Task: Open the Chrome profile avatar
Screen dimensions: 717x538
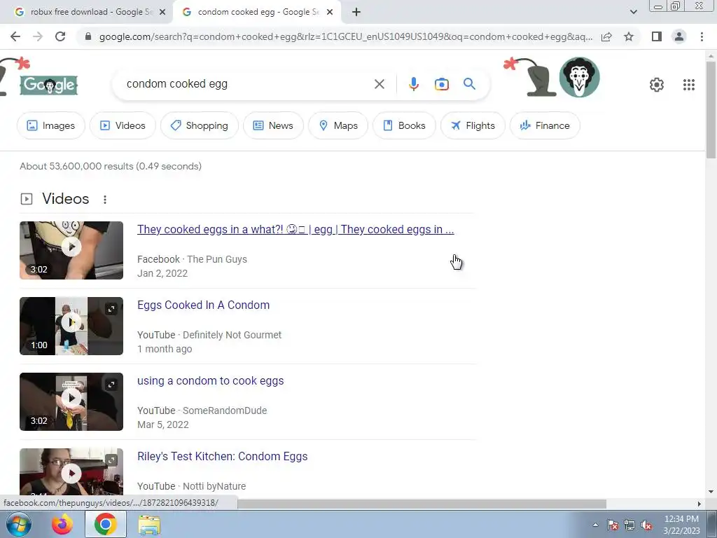Action: coord(679,36)
